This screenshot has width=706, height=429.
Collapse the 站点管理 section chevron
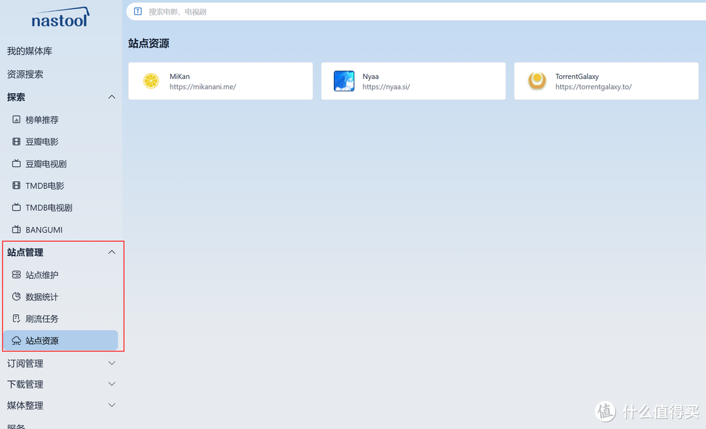coord(112,252)
